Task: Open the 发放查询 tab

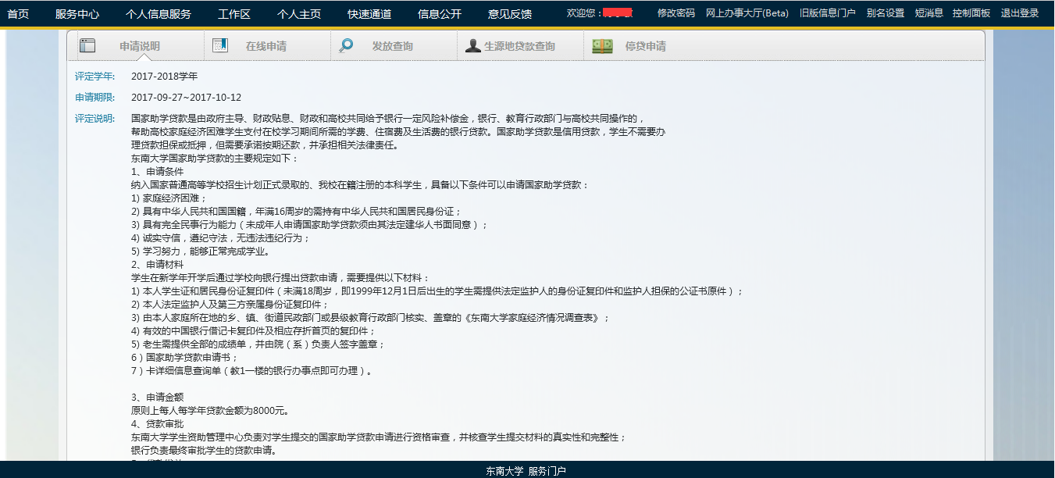Action: point(392,46)
